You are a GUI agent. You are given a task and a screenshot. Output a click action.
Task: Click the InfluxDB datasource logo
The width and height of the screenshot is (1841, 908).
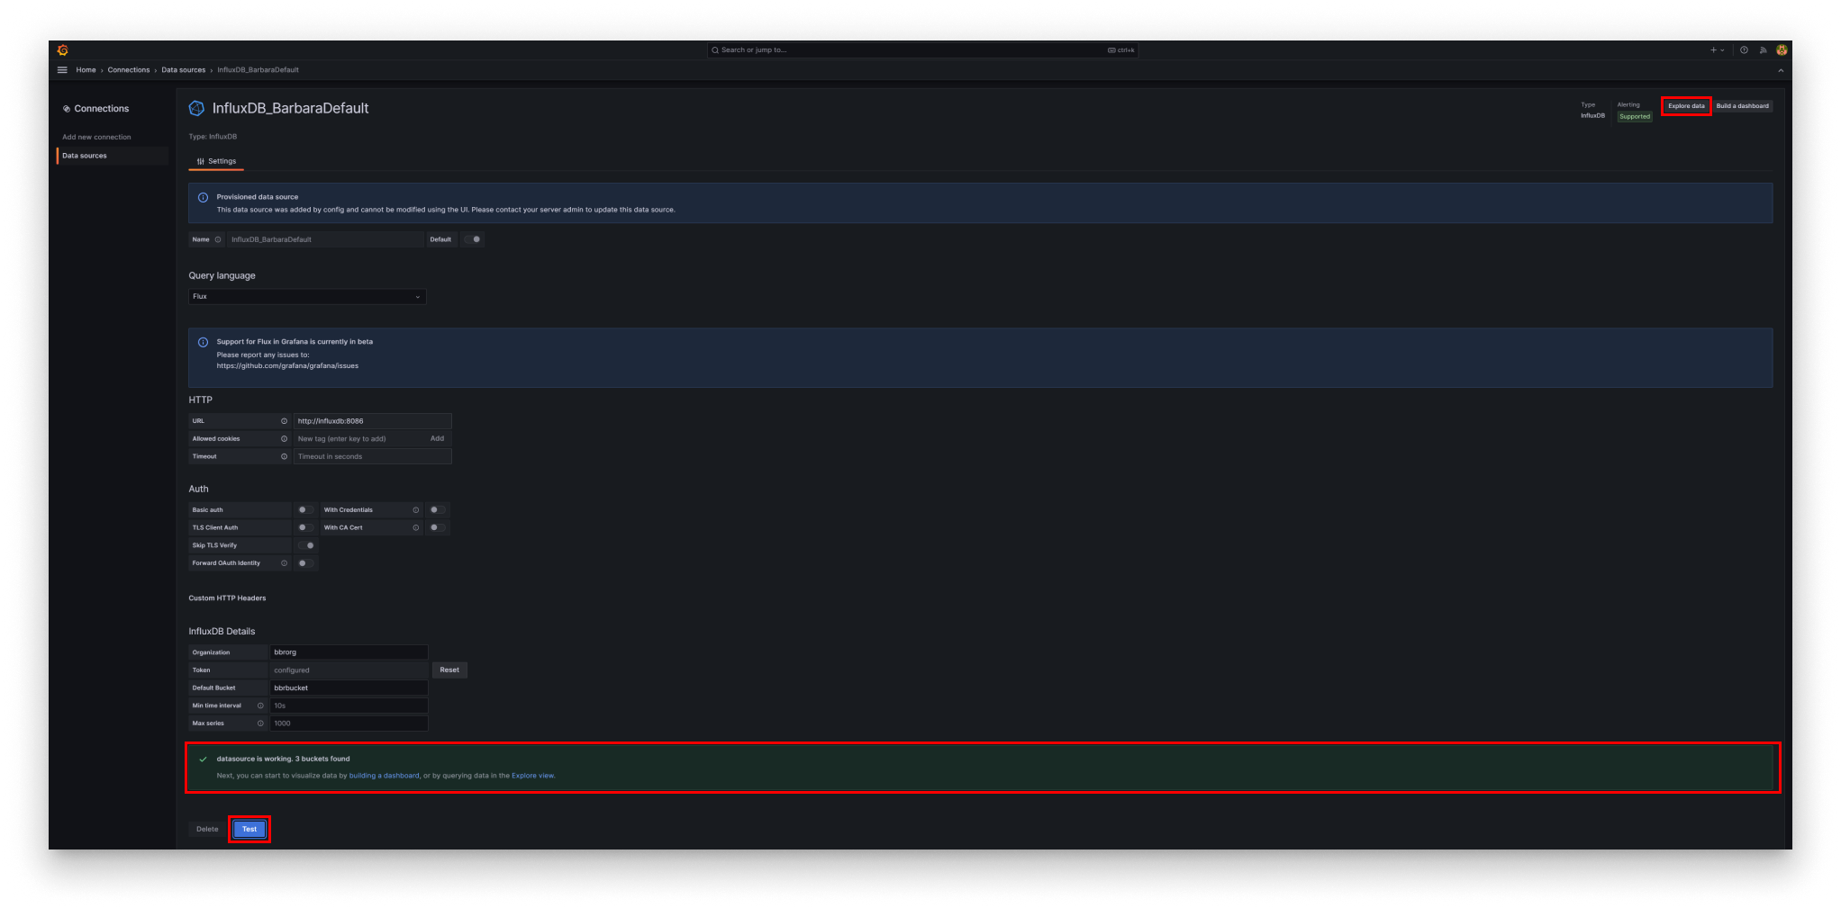pos(195,108)
